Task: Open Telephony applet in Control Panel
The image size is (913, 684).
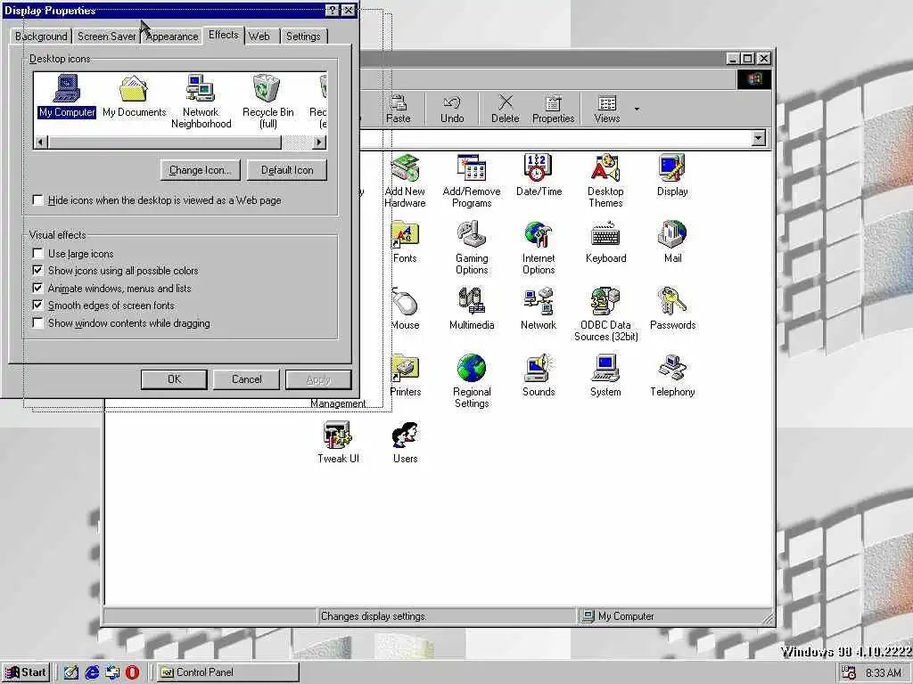Action: point(672,376)
